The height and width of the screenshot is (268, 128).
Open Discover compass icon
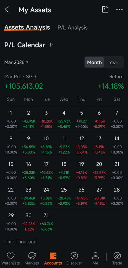(x=74, y=256)
